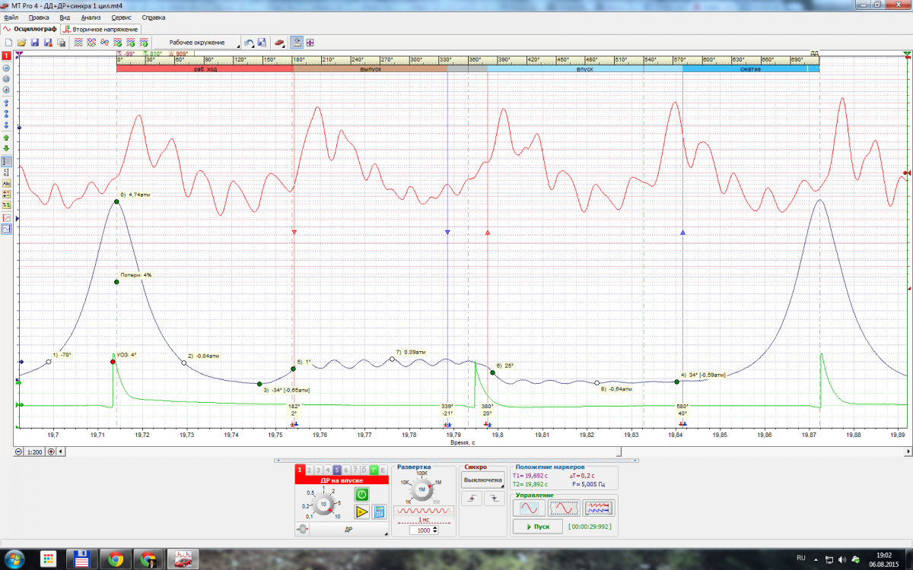Click the Save All stacked floppies icon
913x570 pixels.
pos(61,43)
